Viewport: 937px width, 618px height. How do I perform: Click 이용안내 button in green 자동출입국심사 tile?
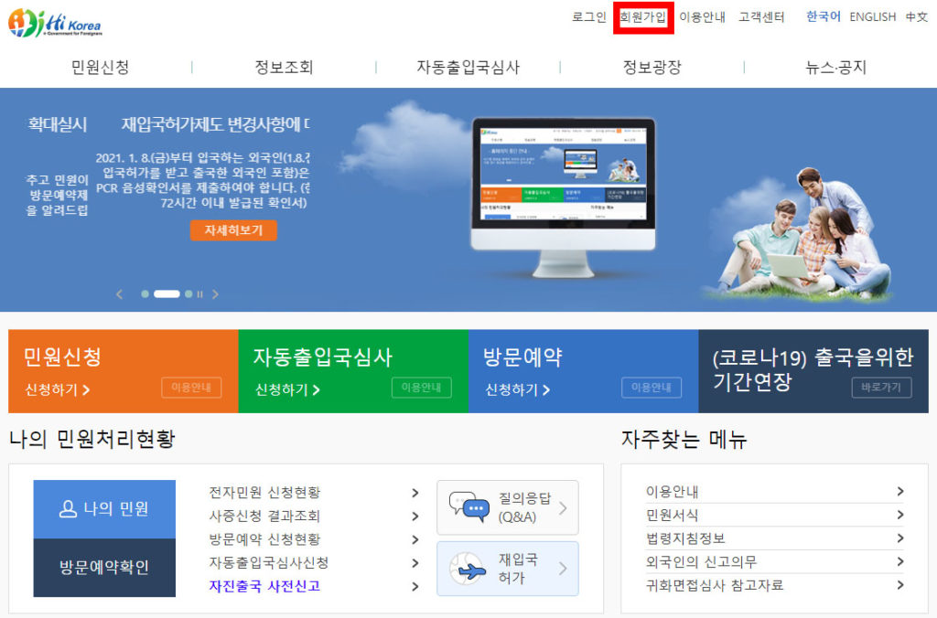click(421, 388)
